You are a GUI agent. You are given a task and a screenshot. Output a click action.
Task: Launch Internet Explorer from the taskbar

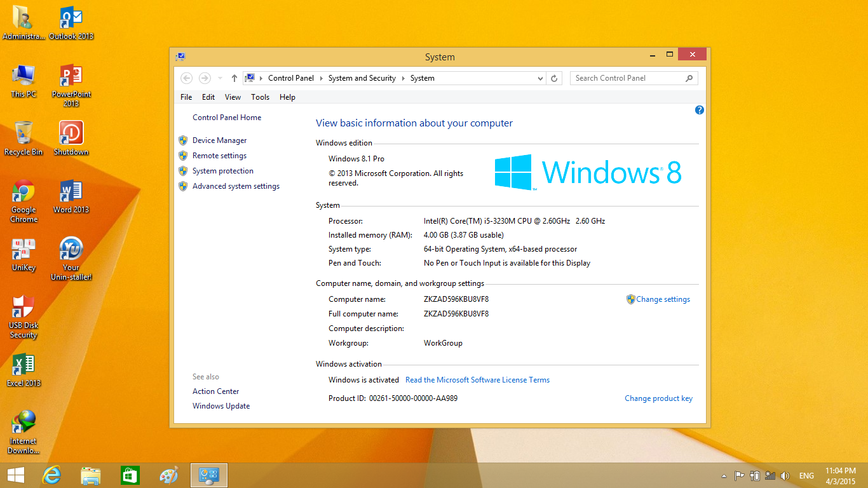[51, 475]
